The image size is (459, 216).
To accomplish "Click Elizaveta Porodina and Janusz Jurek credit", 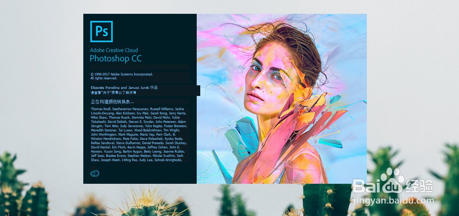I will click(x=124, y=87).
